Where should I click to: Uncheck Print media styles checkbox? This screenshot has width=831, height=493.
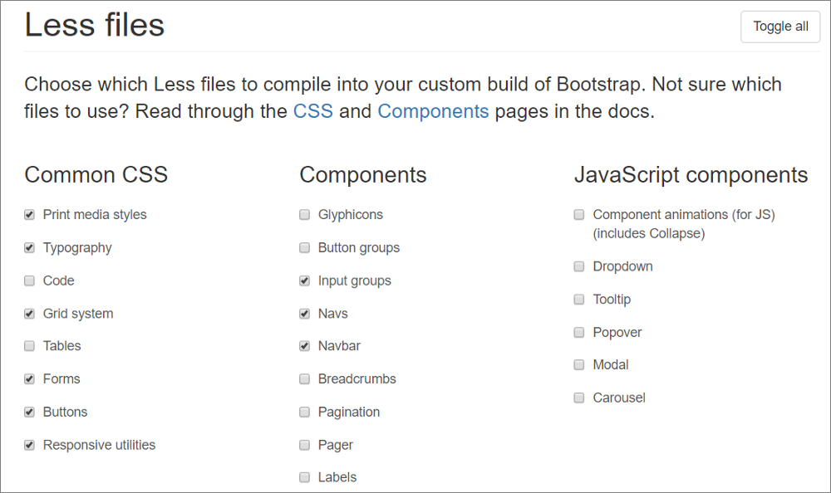pyautogui.click(x=30, y=215)
